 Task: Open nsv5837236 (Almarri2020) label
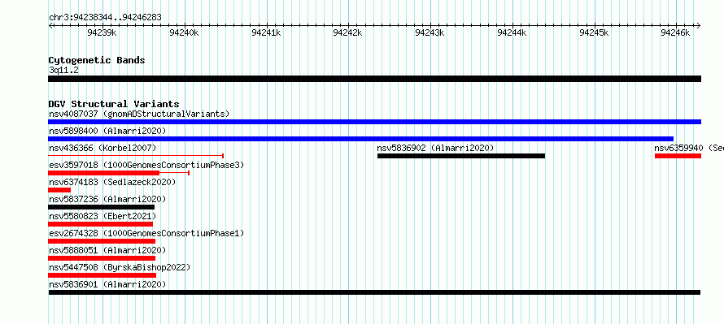[107, 199]
